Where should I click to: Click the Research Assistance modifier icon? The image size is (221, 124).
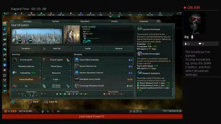coord(140,73)
